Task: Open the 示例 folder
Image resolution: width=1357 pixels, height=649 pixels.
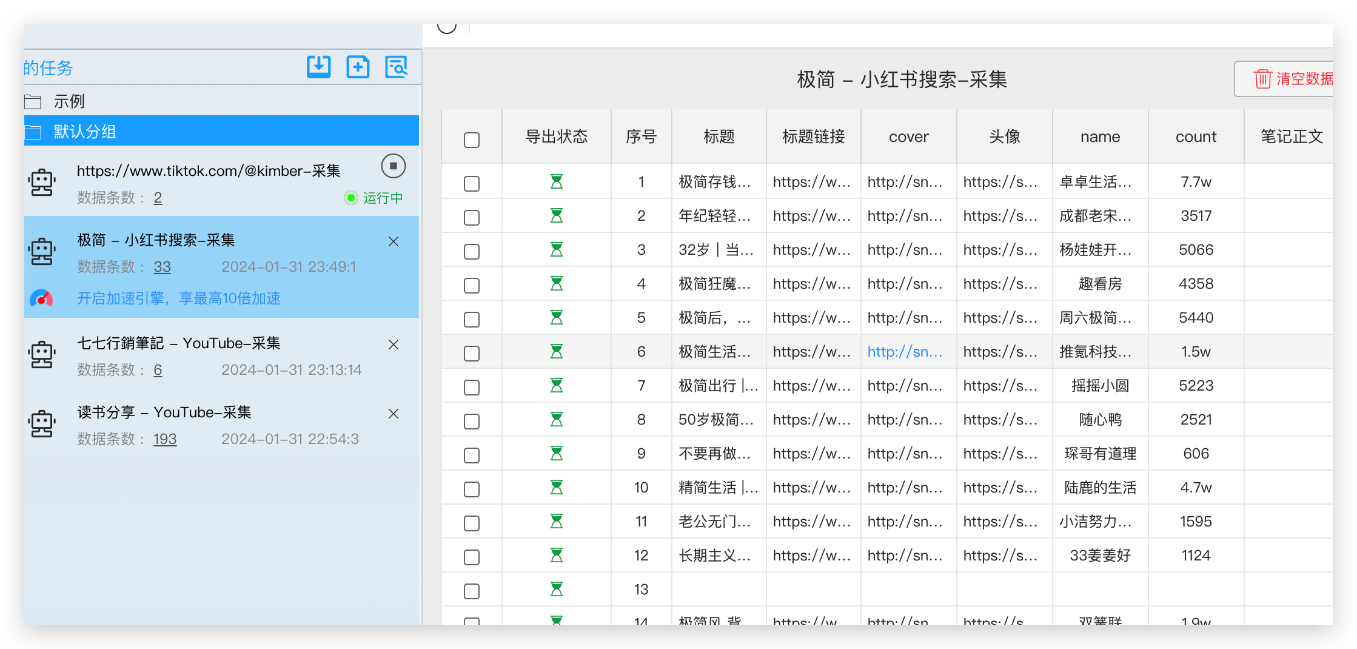Action: pos(222,101)
